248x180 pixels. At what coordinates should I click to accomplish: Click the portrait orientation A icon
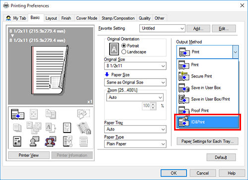114,49
